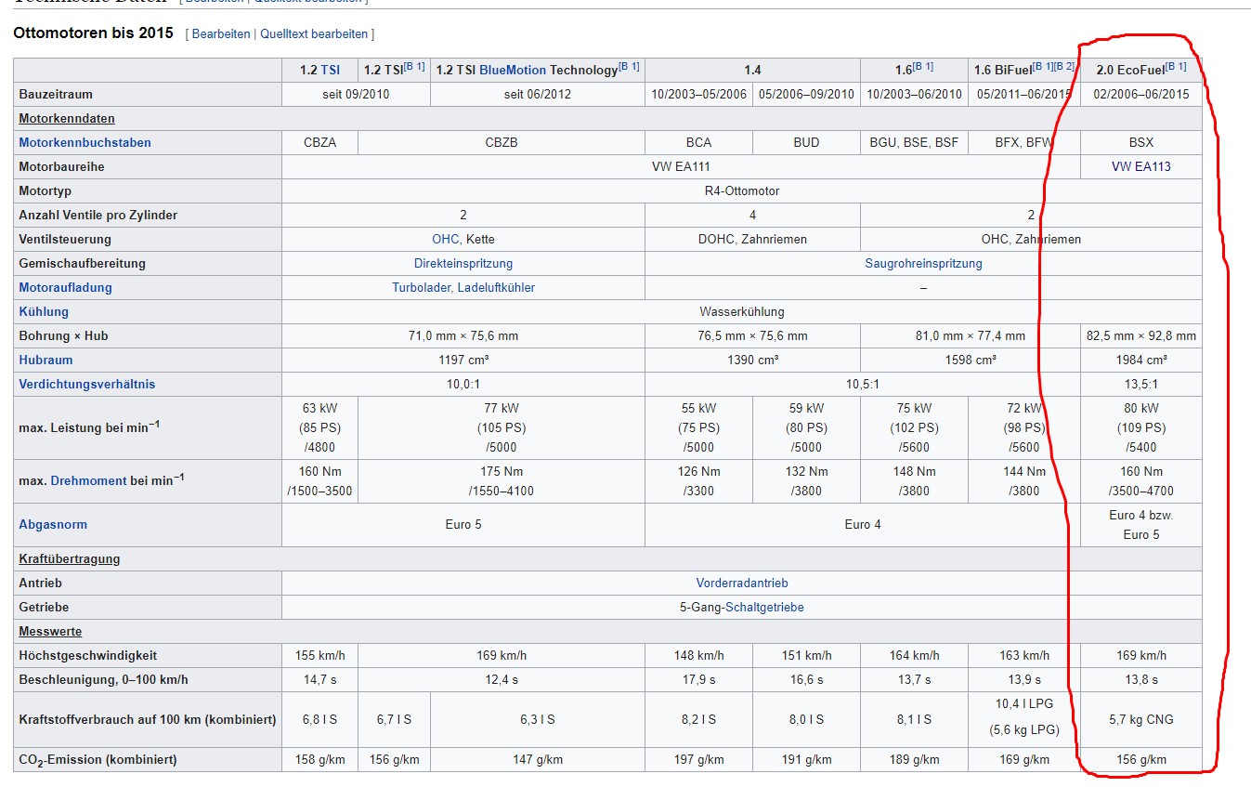Viewport: 1251px width, 787px height.
Task: Click the BGU, BSE, BSF cell
Action: tap(914, 142)
